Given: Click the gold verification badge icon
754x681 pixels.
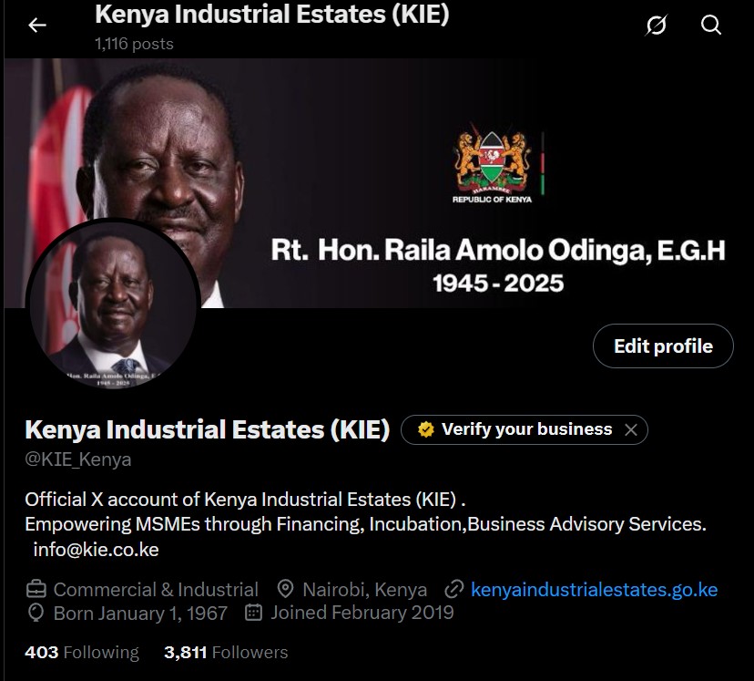Looking at the screenshot, I should pos(425,429).
